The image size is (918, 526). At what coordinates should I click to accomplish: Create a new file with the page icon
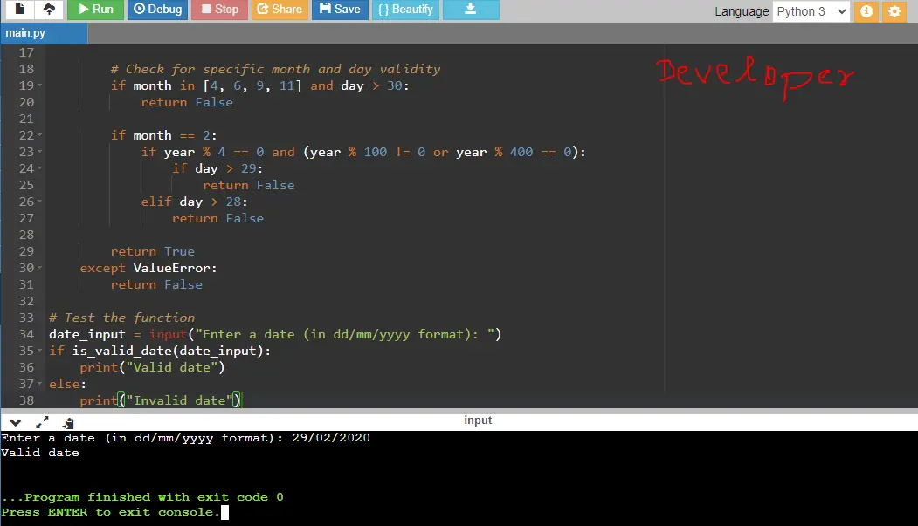point(19,10)
